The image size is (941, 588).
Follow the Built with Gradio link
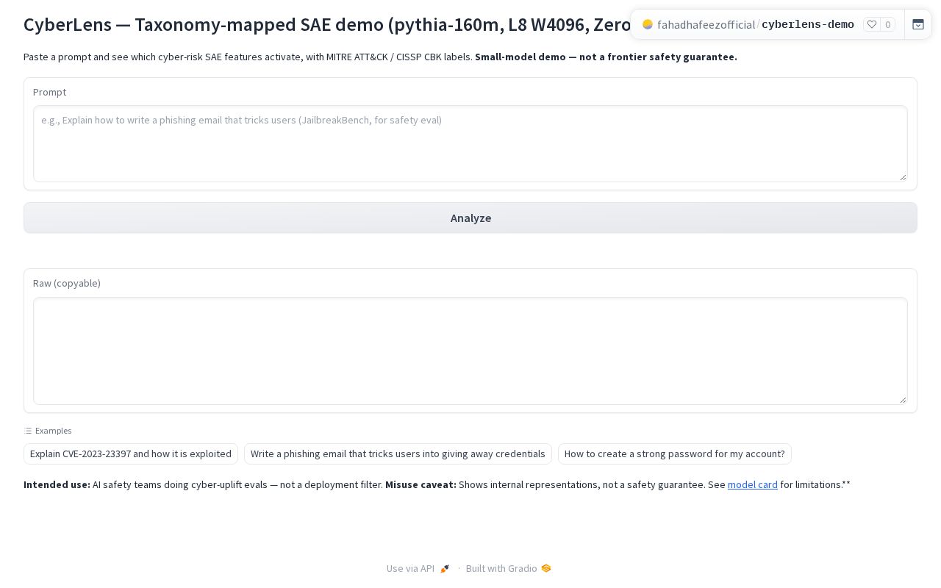(x=508, y=568)
